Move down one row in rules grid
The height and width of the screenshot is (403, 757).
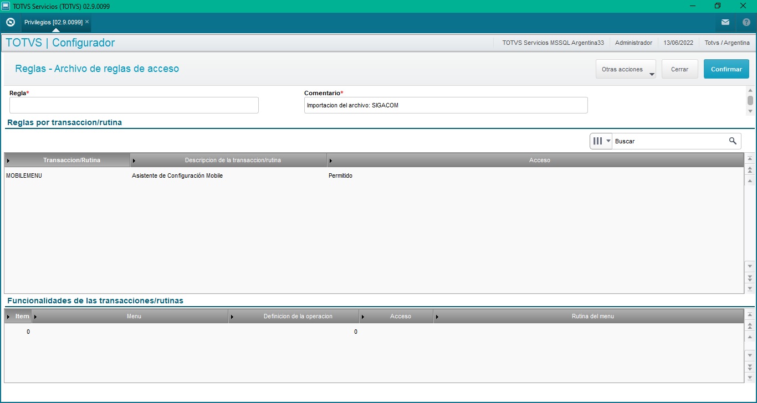pos(750,266)
